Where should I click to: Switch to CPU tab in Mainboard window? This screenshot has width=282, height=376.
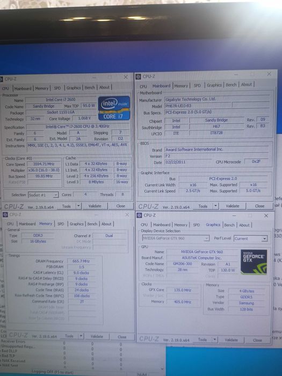(143, 86)
